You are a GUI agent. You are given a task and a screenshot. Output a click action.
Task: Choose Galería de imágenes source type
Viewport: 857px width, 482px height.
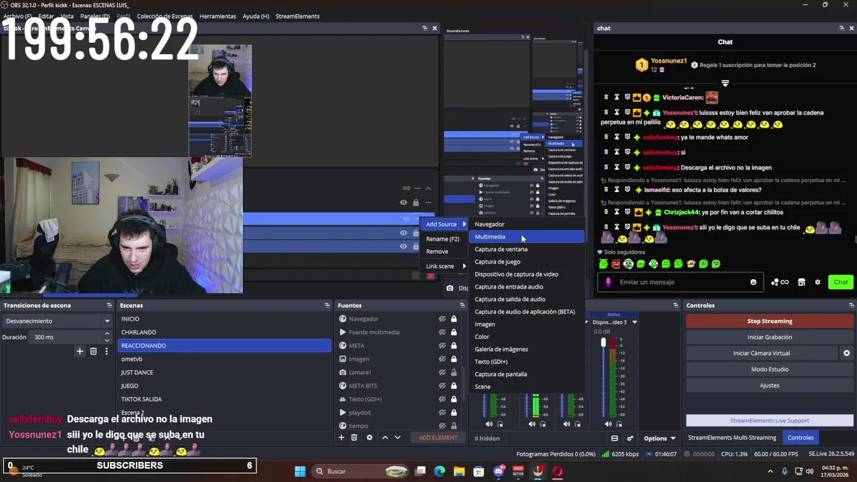pyautogui.click(x=528, y=349)
